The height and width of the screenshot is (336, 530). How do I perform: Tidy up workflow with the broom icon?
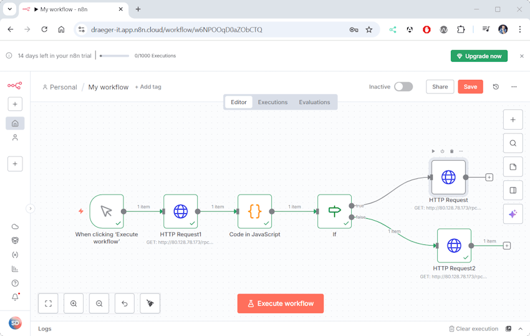tap(150, 304)
